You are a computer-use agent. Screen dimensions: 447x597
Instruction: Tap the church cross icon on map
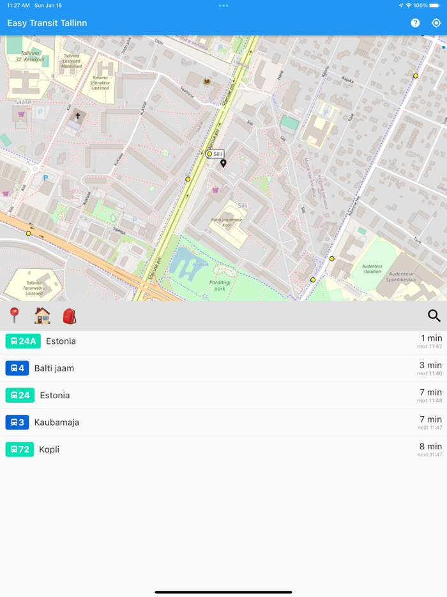(x=78, y=116)
